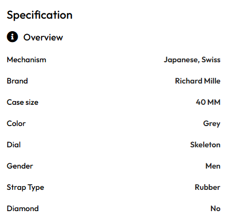Screen dimensions: 227x222
Task: Click the Dial label
Action: (14, 145)
